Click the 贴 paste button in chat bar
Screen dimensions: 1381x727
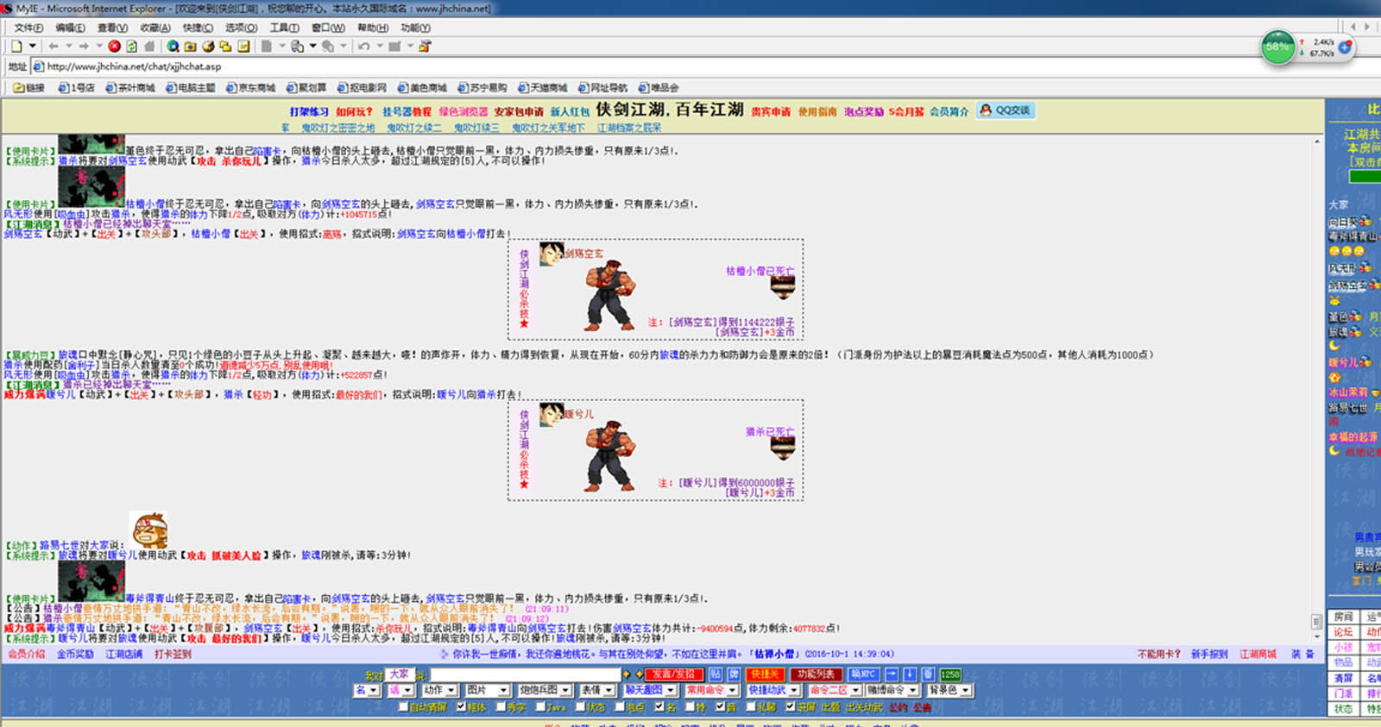point(715,674)
